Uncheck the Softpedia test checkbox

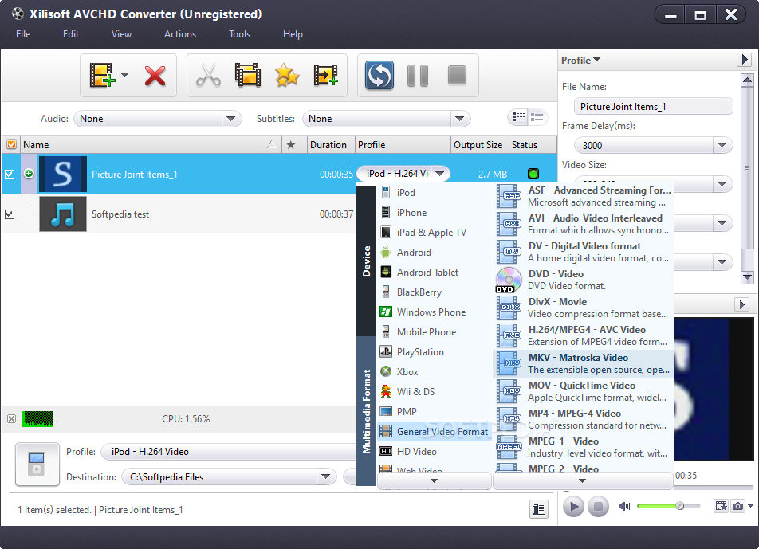tap(10, 214)
